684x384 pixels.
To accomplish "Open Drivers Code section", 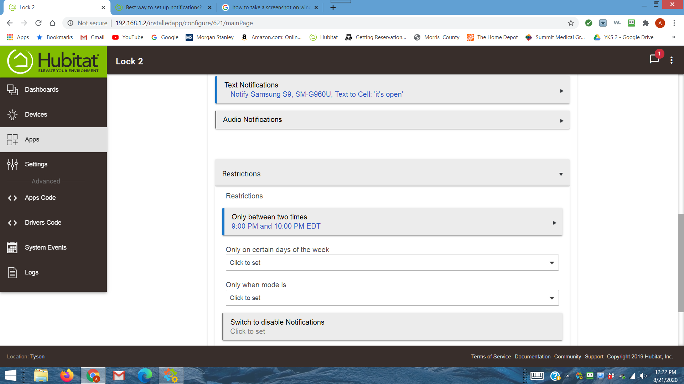I will pos(43,222).
